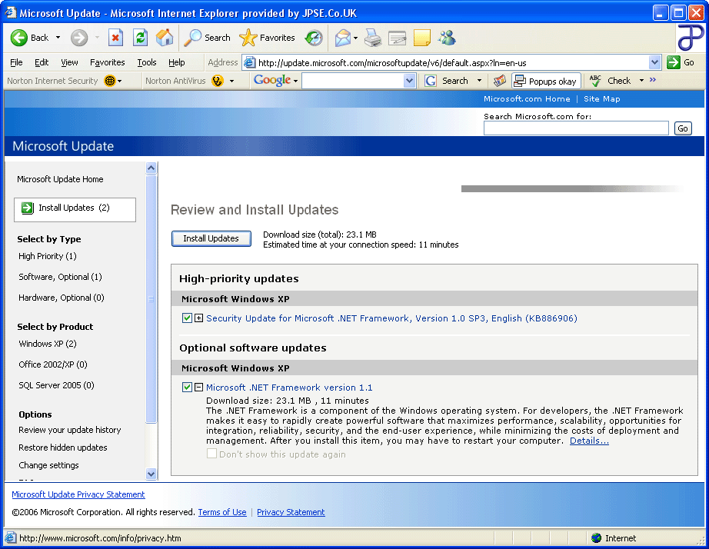
Task: Click the Internet zone globe in status bar
Action: pyautogui.click(x=597, y=537)
